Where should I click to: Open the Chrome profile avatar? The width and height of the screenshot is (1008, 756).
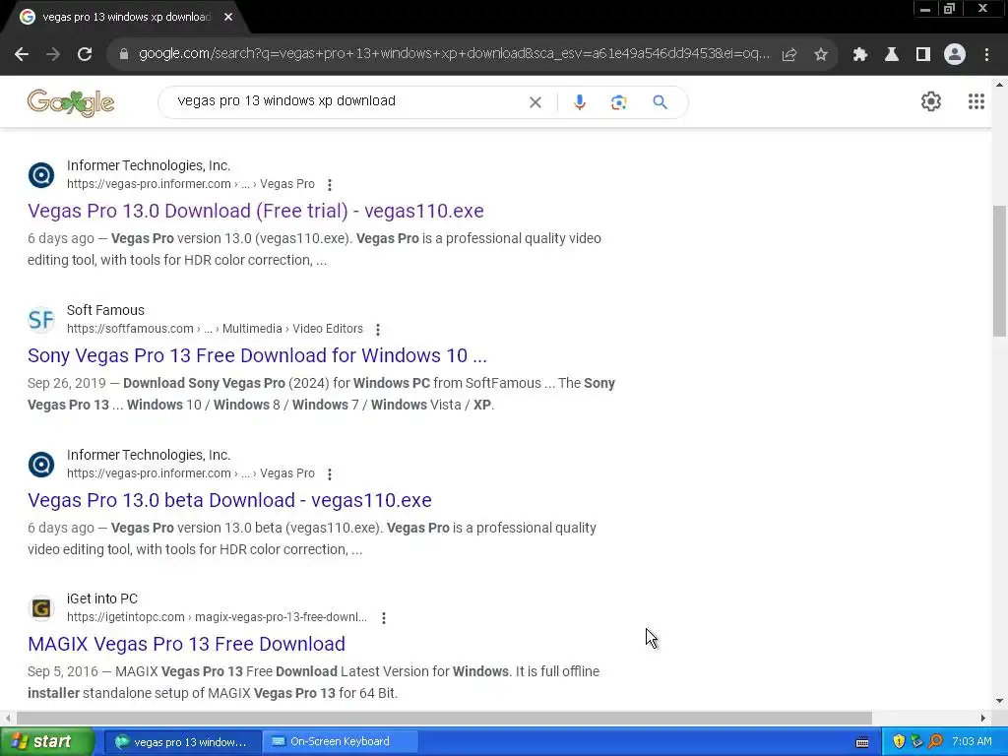coord(955,55)
